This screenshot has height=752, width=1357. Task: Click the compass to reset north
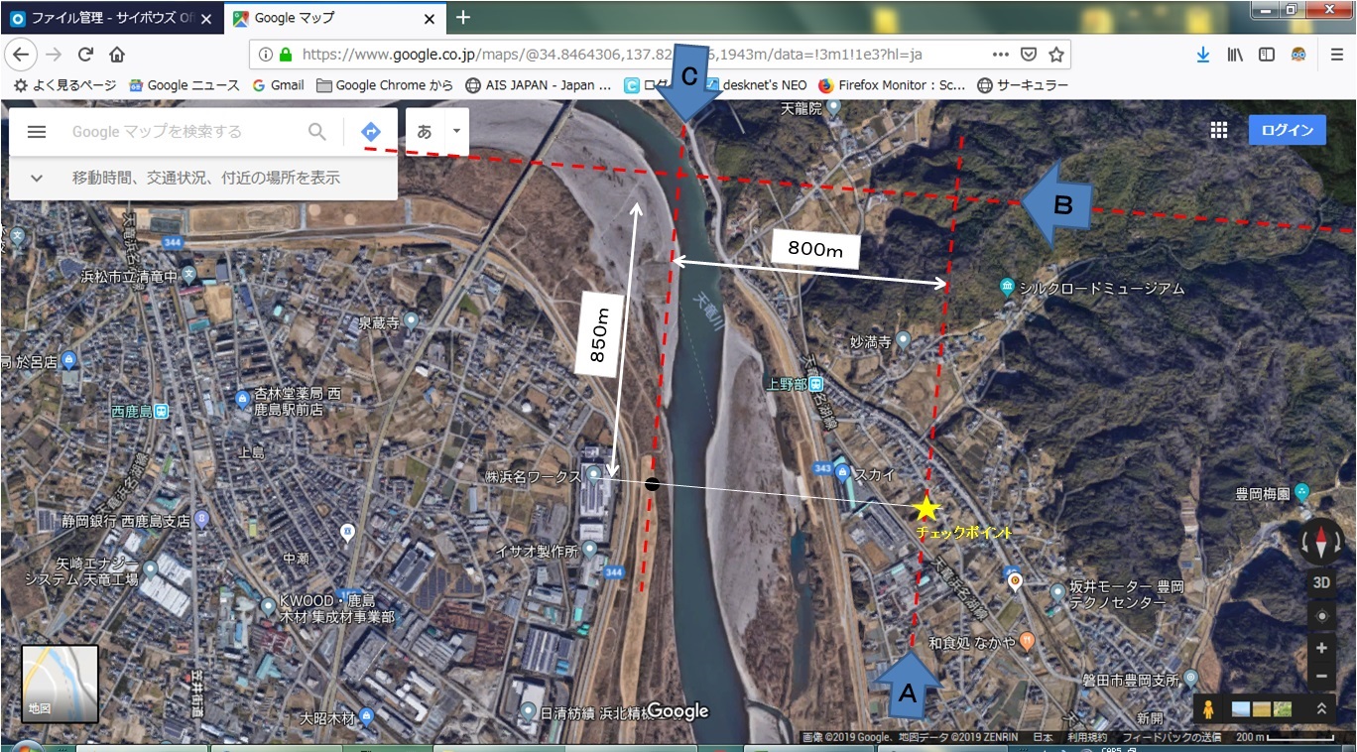click(1321, 542)
